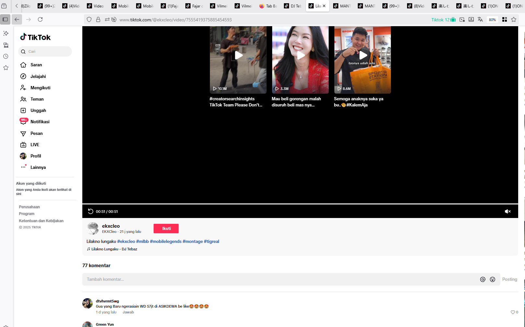Like the comment by dtvhvrmt5wg
The image size is (525, 327).
coord(513,312)
